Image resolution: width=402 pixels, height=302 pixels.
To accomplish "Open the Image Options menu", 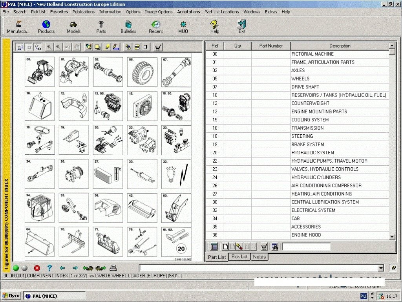I will (159, 12).
